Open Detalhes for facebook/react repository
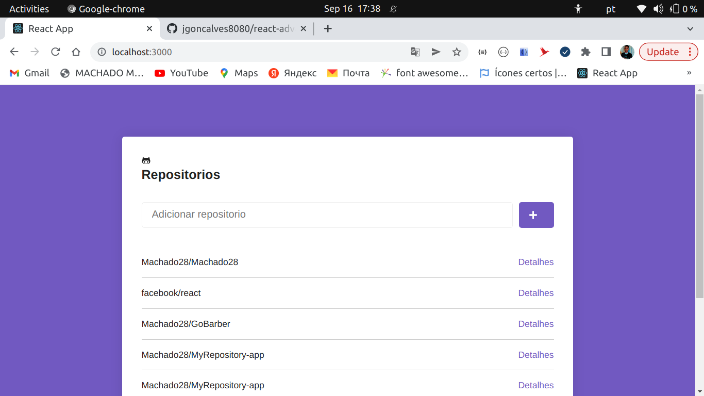The height and width of the screenshot is (396, 704). click(x=535, y=293)
